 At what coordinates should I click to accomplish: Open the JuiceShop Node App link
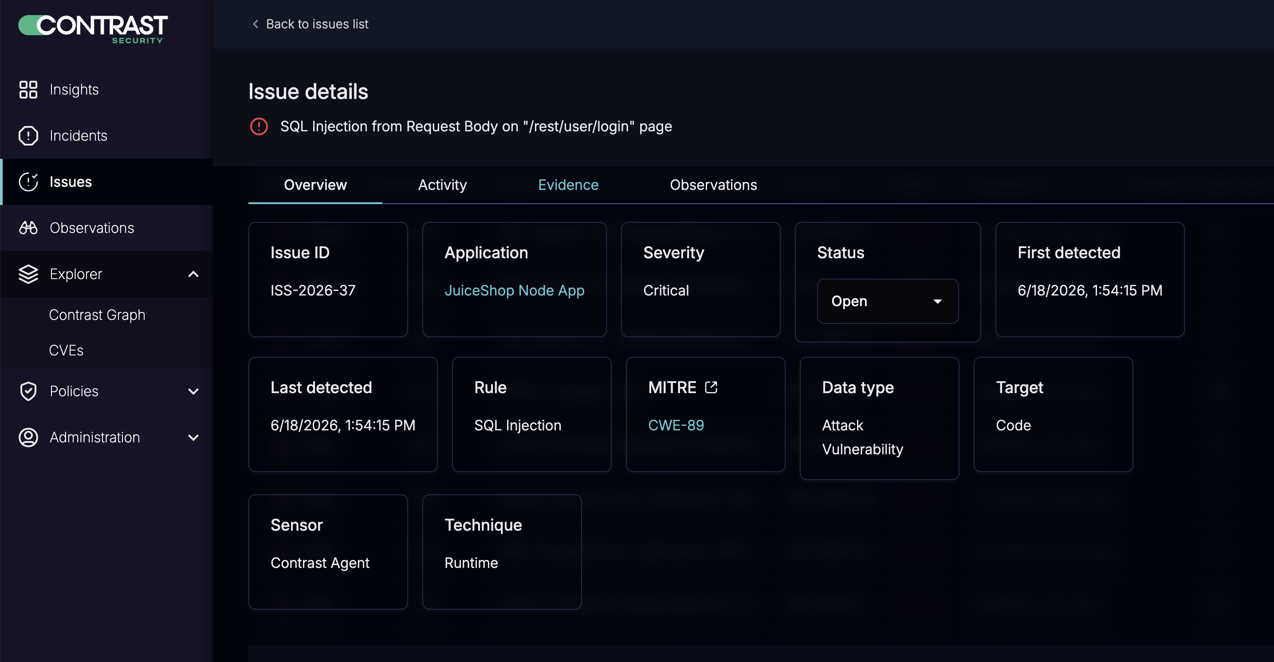[515, 291]
